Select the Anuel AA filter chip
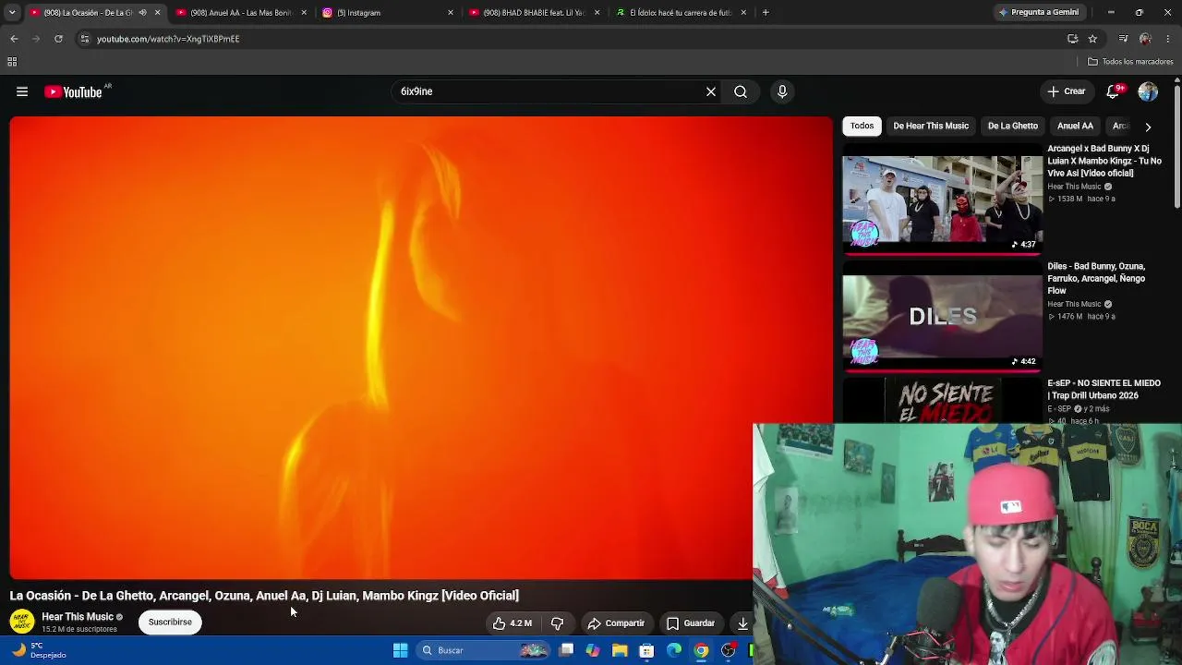 [1075, 126]
